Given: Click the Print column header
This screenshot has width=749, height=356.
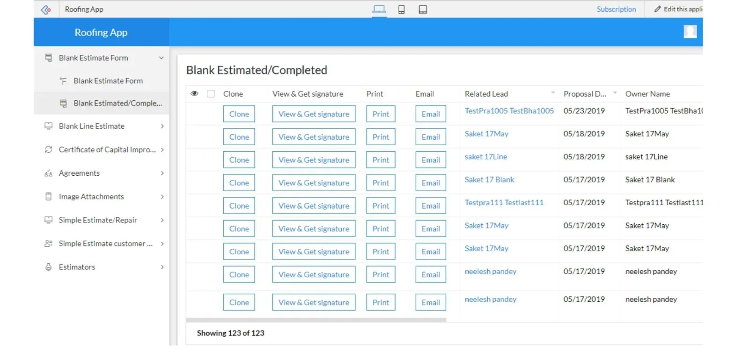Looking at the screenshot, I should (x=374, y=94).
